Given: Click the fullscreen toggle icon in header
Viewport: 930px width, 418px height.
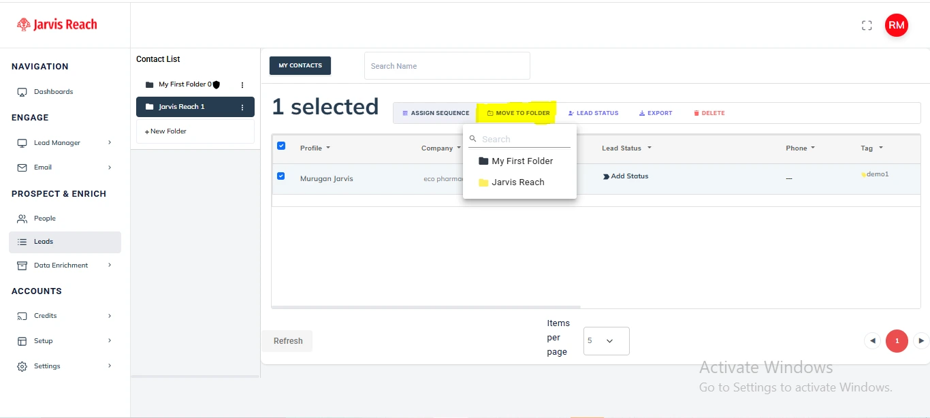Looking at the screenshot, I should pos(867,25).
